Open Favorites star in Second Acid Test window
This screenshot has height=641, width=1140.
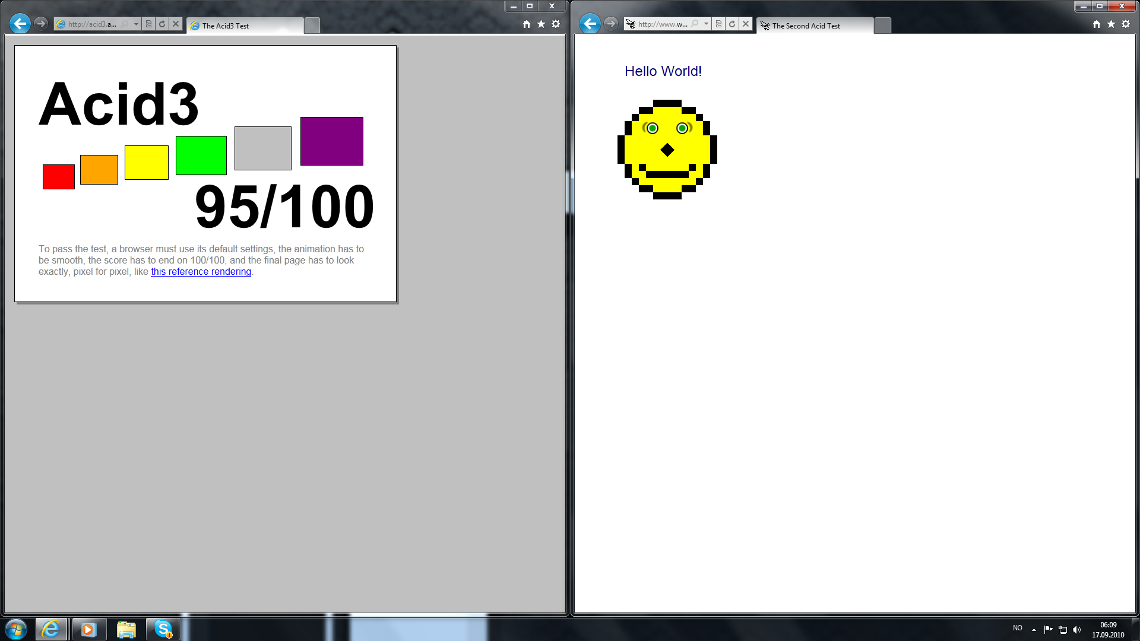(x=1111, y=24)
